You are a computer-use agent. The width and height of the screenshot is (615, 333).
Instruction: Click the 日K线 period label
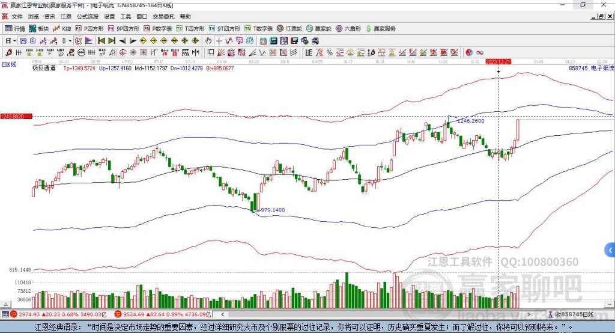[x=8, y=64]
